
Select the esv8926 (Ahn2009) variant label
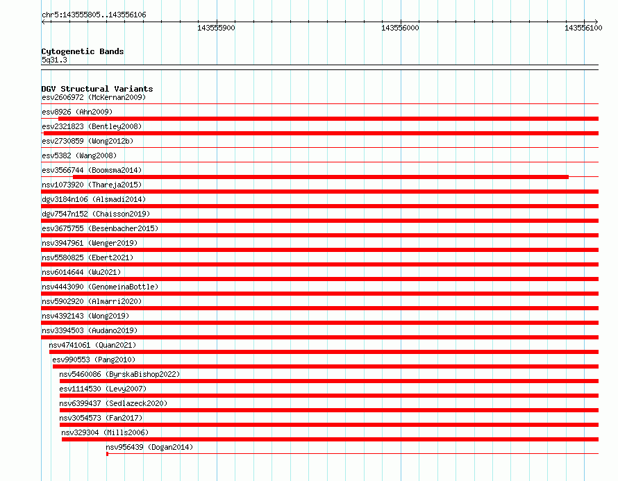coord(77,112)
